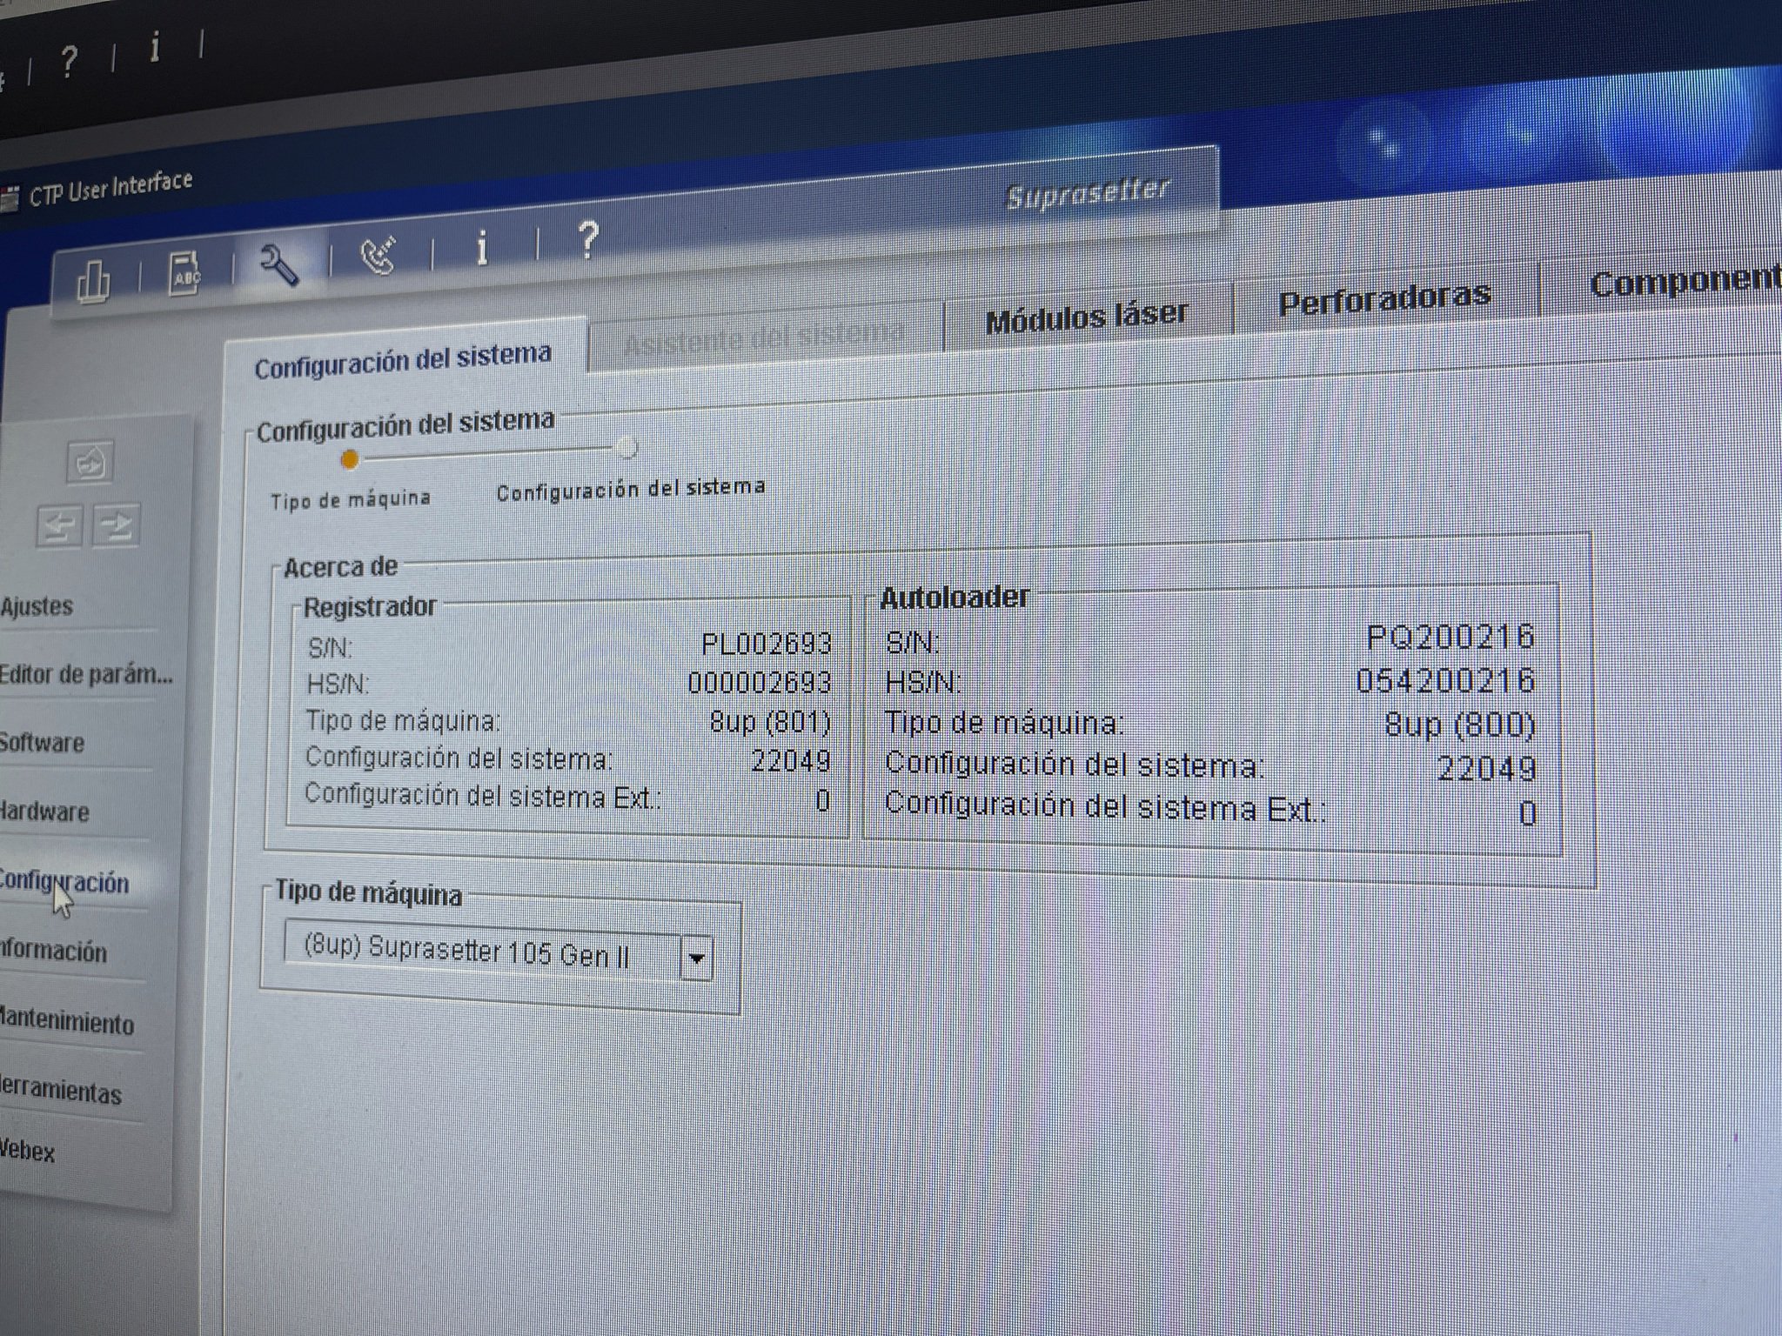The height and width of the screenshot is (1336, 1782).
Task: Open Ajustes in sidebar
Action: pyautogui.click(x=39, y=606)
